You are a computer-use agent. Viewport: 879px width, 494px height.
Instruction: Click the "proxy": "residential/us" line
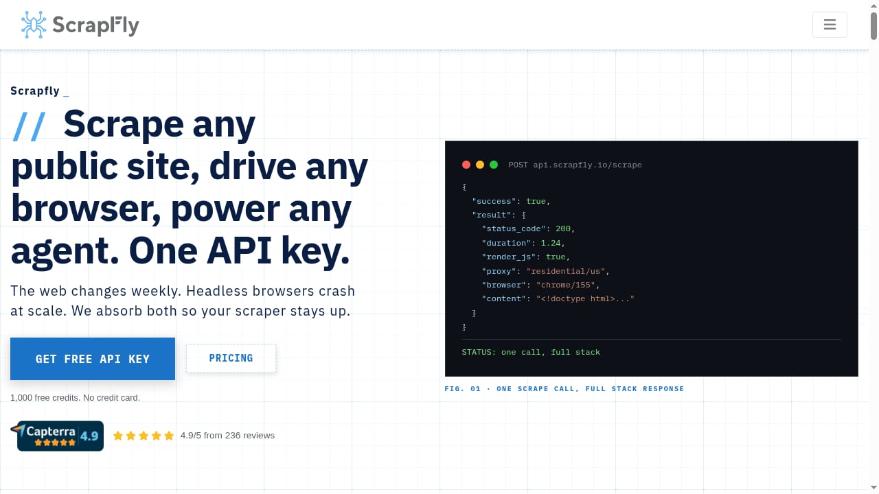click(545, 271)
